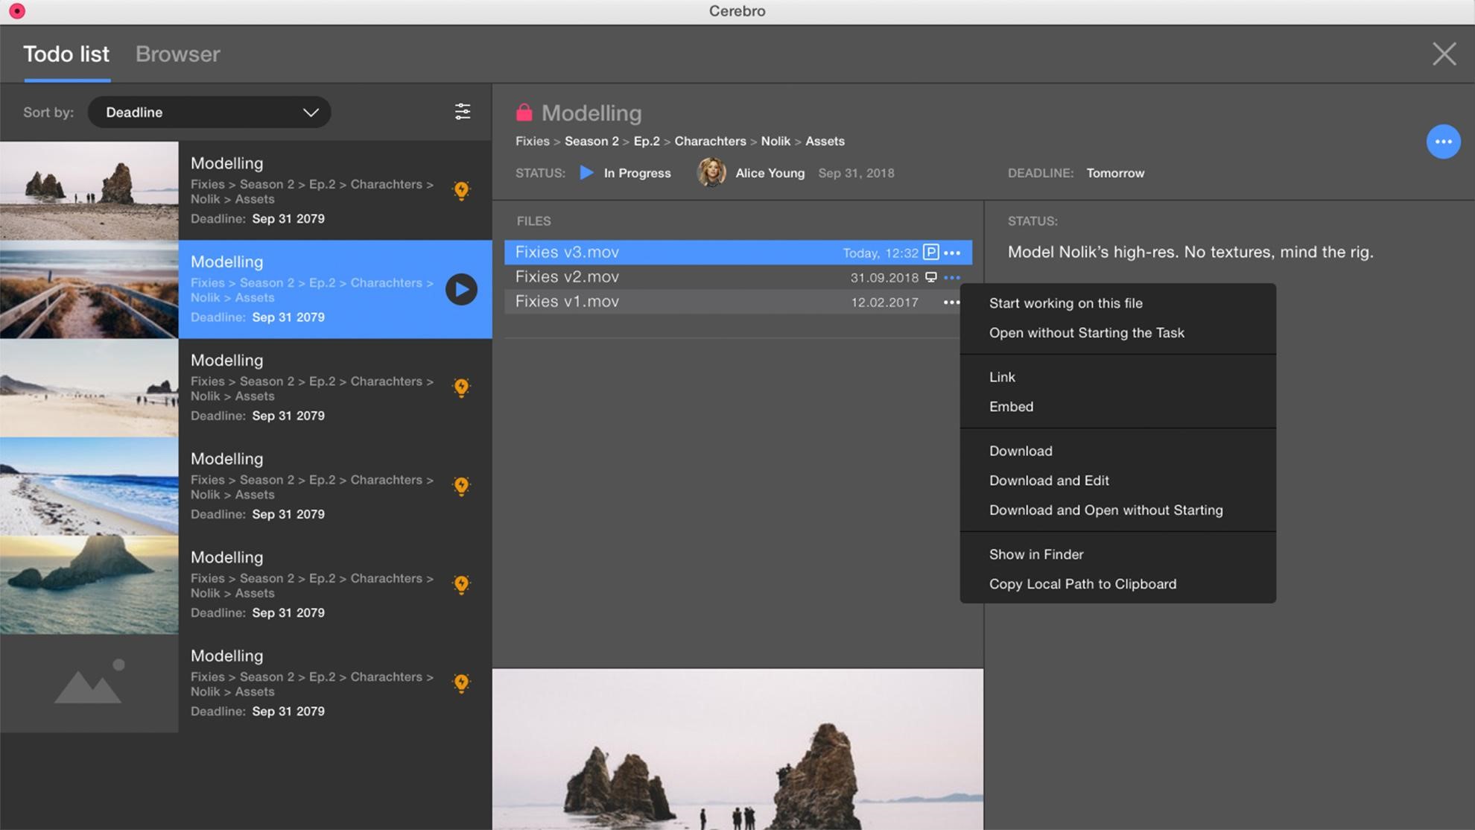This screenshot has height=830, width=1475.
Task: Select 'Download and Edit' option
Action: [1048, 479]
